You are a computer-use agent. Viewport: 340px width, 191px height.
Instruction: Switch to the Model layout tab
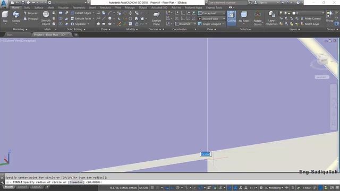[8, 187]
